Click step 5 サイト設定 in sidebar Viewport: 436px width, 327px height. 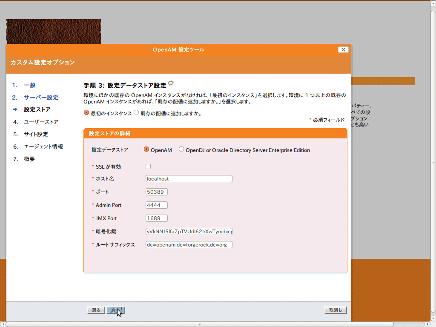coord(36,134)
